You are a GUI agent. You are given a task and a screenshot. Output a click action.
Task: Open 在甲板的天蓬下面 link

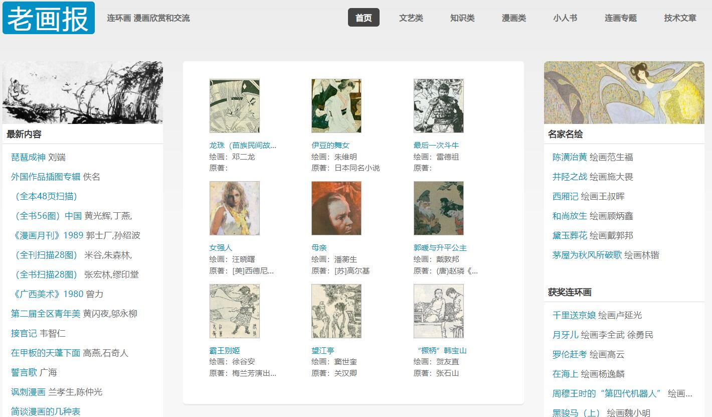click(46, 353)
